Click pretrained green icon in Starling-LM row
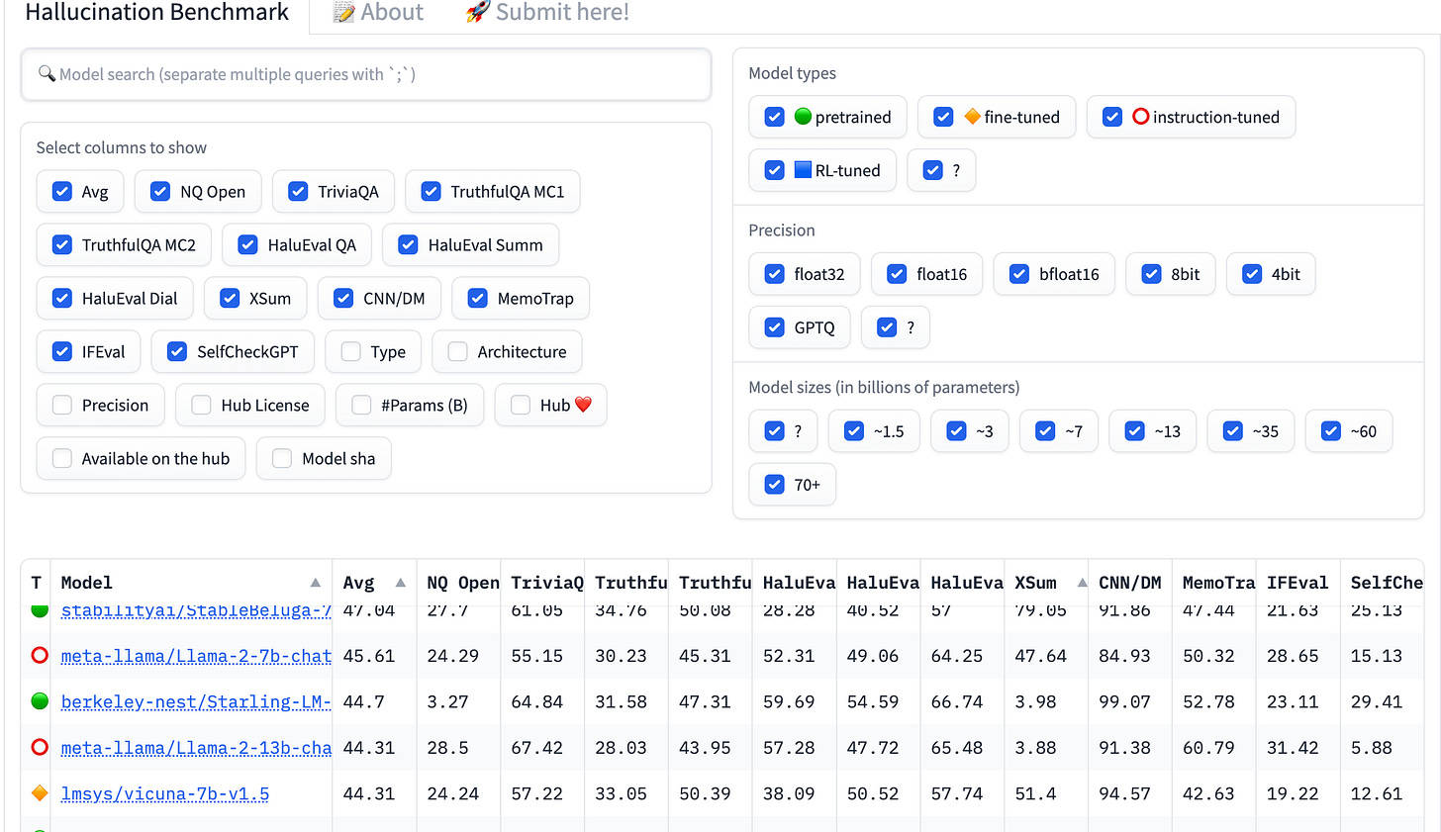This screenshot has height=832, width=1441. pos(40,700)
